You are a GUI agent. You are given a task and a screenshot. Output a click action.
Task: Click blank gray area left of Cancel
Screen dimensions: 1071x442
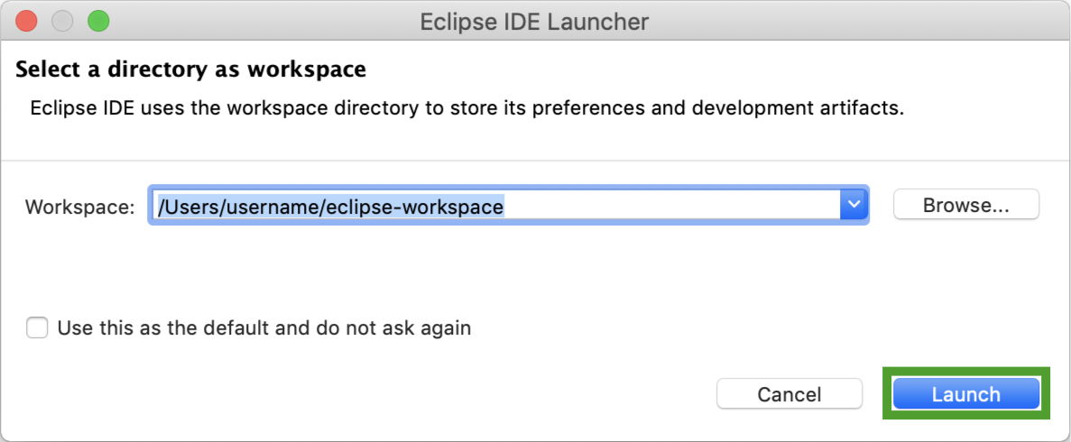click(x=361, y=394)
